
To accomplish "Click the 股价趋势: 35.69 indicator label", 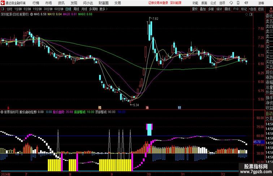I will (x=63, y=112).
